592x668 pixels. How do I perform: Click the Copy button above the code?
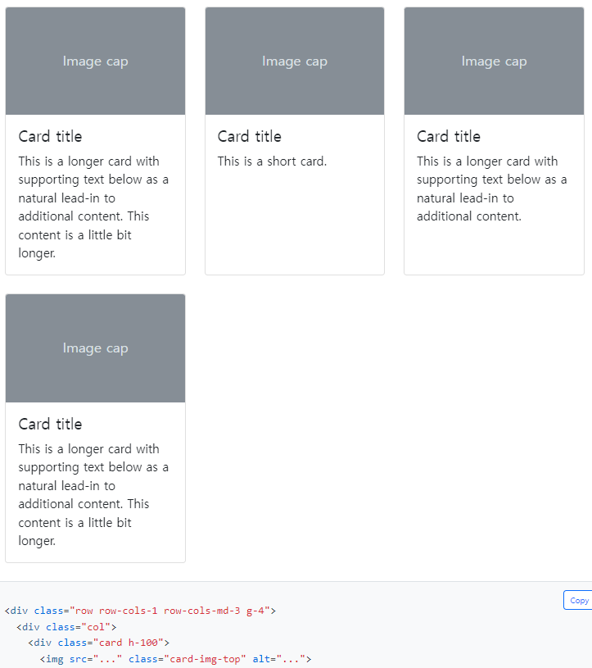(578, 600)
